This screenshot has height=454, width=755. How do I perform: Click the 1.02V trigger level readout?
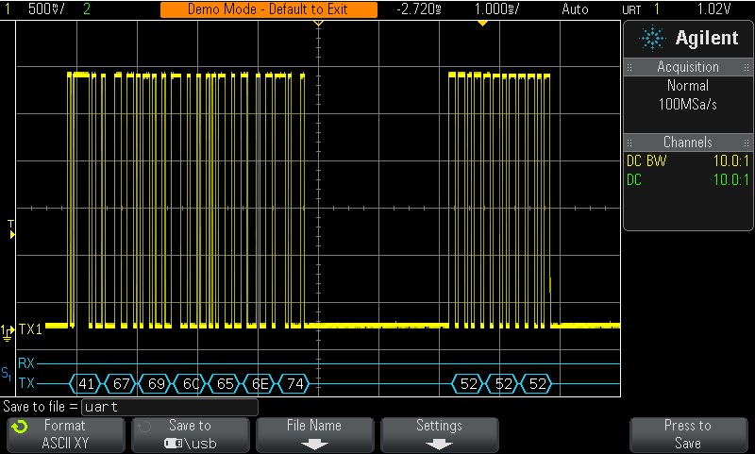pos(714,8)
